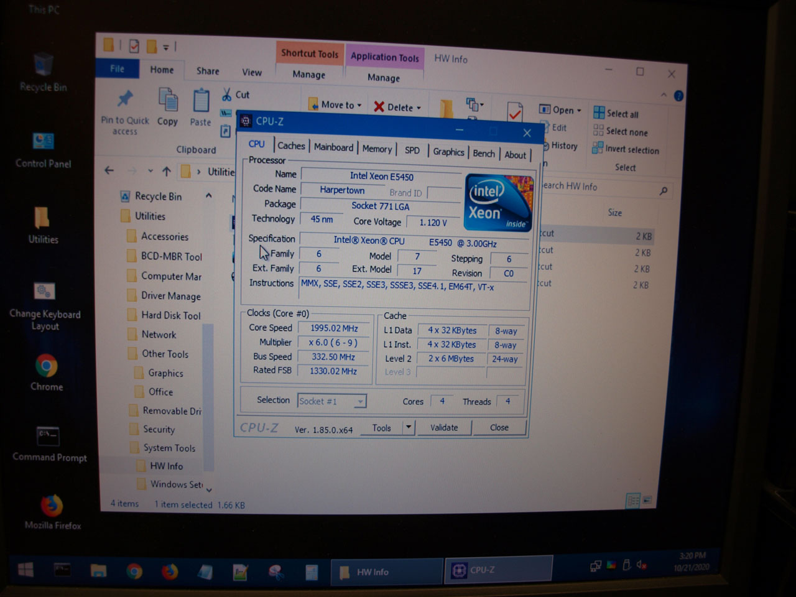
Task: Switch Explorer to details view layout
Action: click(633, 501)
